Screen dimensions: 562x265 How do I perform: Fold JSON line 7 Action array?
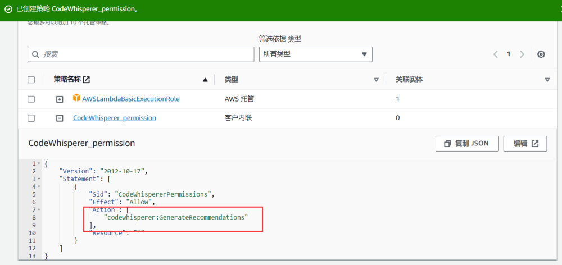(x=39, y=209)
